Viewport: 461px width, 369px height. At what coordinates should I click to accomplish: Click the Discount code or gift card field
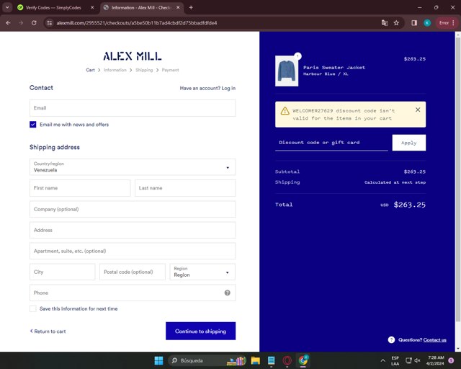pos(331,143)
